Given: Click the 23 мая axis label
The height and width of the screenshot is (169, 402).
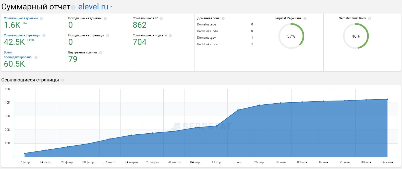Looking at the screenshot, I should click(345, 162).
